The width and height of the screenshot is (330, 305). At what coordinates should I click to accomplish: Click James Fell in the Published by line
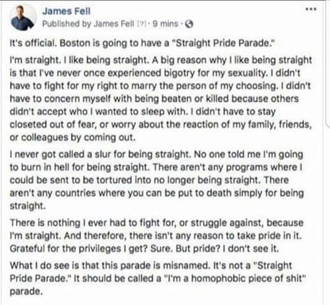pyautogui.click(x=114, y=24)
